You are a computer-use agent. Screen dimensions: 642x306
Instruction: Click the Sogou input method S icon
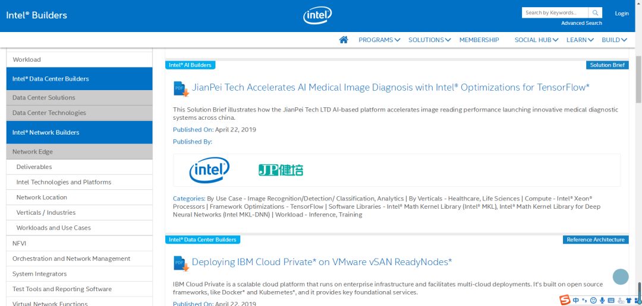point(564,300)
